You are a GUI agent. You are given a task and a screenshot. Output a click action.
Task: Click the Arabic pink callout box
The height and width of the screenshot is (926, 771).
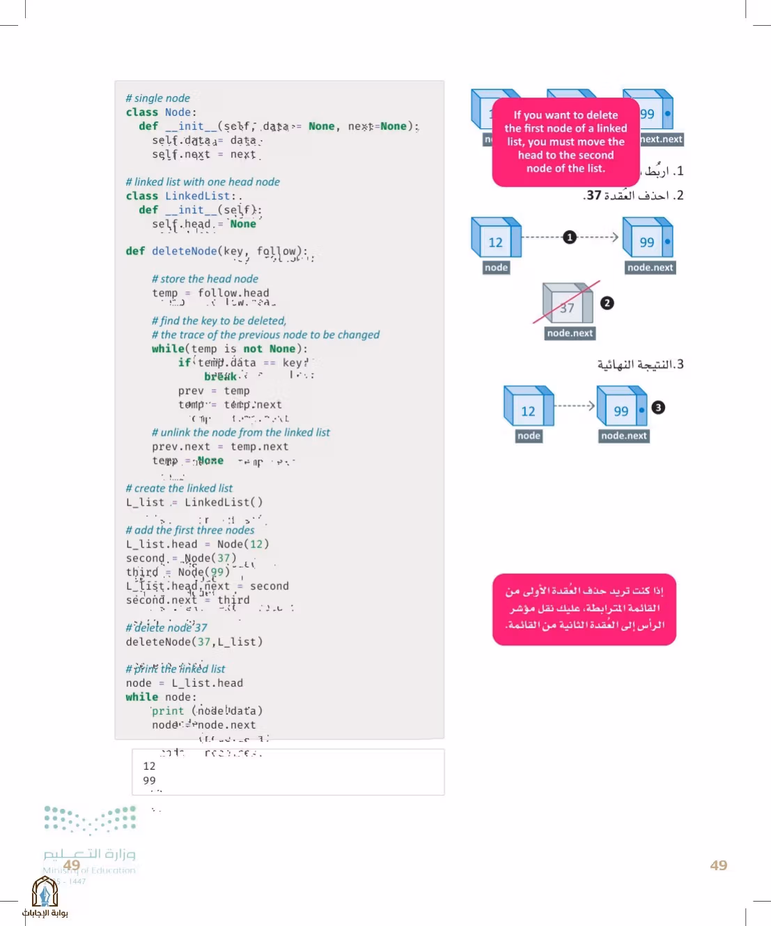584,609
